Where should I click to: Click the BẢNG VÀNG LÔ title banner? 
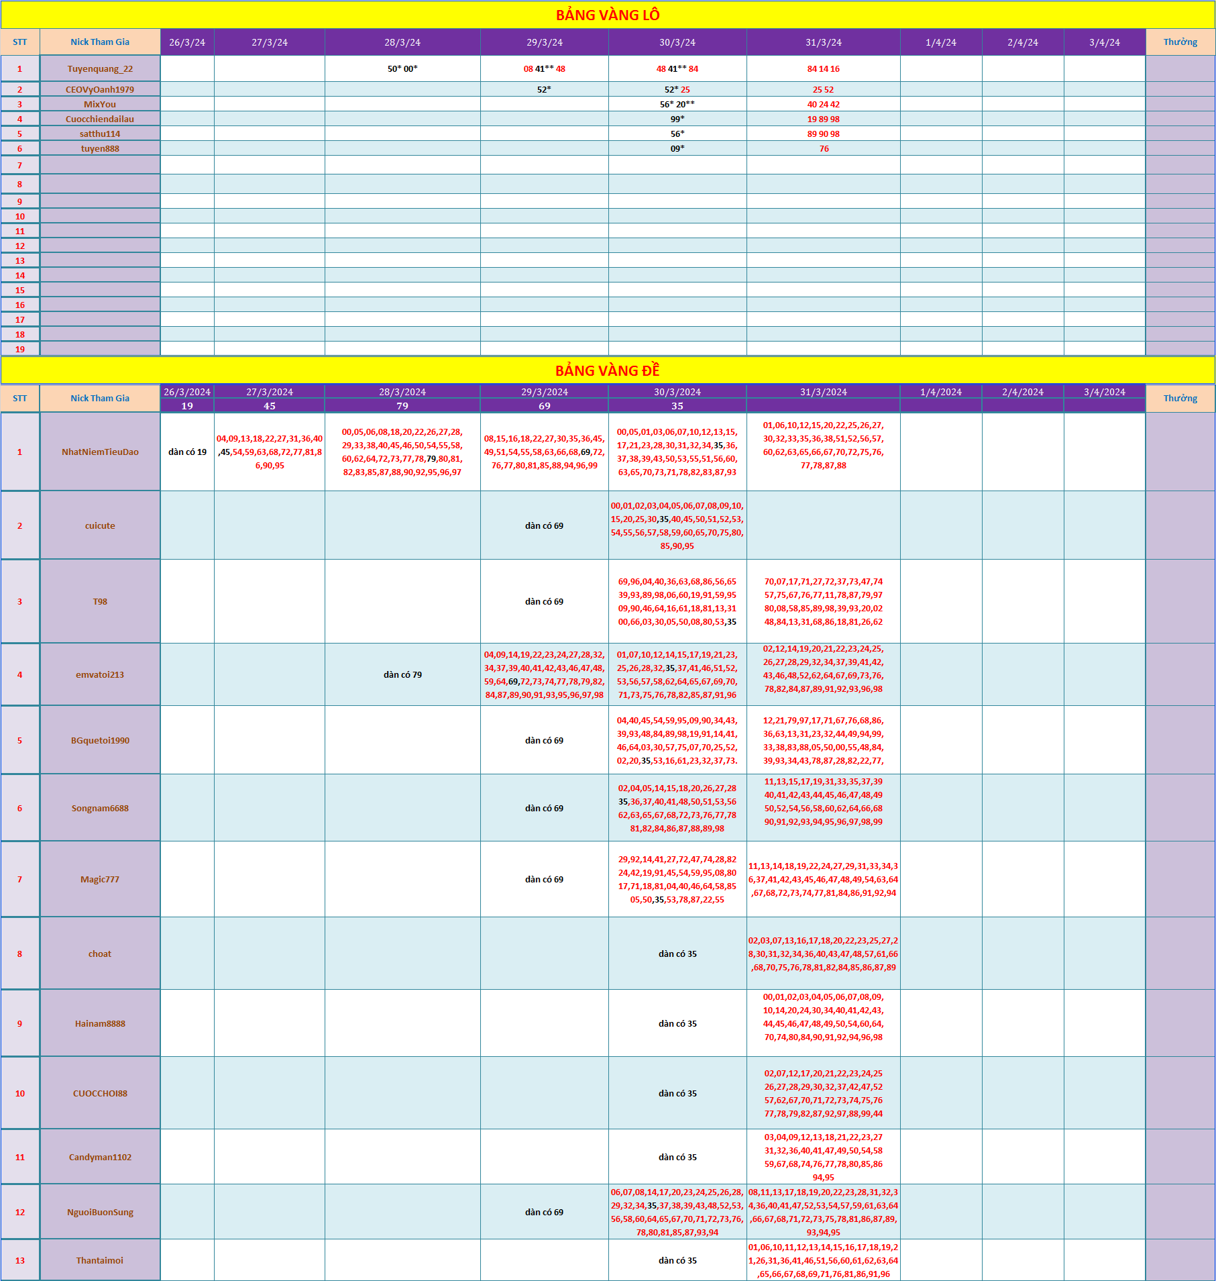[608, 15]
